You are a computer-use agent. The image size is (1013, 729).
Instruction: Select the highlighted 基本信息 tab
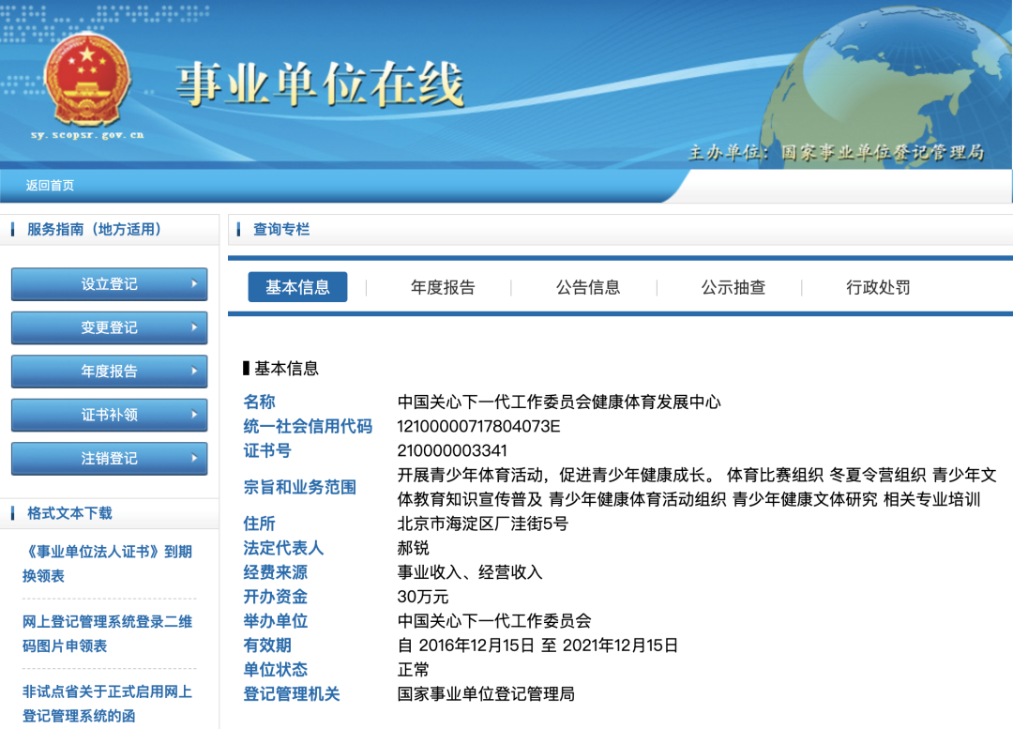298,287
